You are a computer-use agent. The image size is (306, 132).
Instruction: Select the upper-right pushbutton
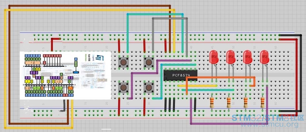pyautogui.click(x=149, y=62)
